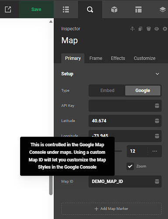Click the API Key input field

point(125,106)
